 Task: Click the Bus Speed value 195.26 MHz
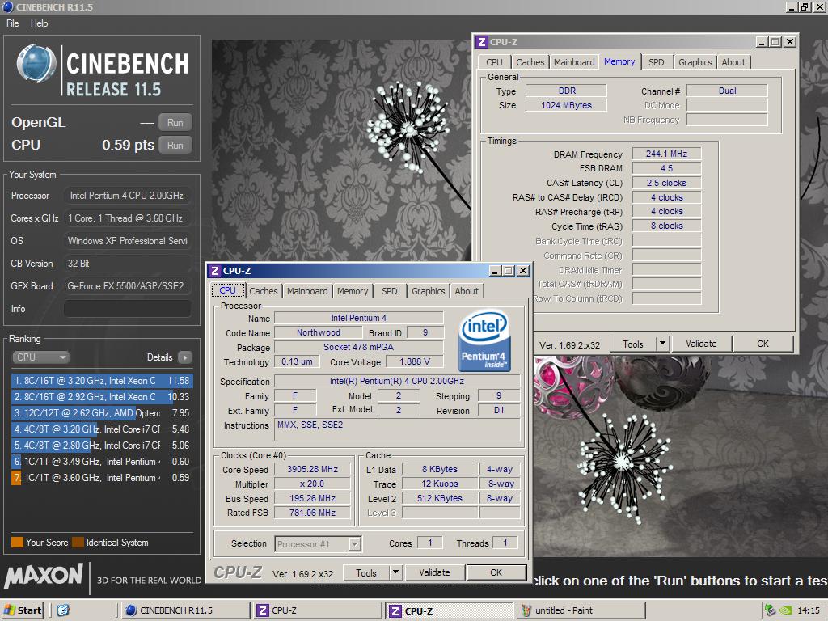click(x=312, y=498)
